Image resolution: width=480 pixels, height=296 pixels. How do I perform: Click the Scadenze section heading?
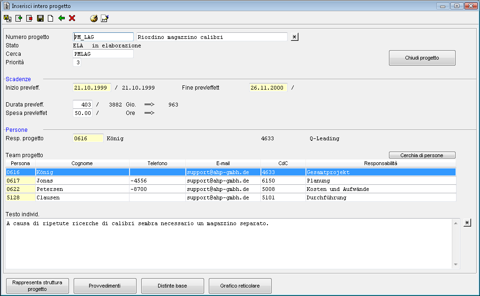point(18,79)
